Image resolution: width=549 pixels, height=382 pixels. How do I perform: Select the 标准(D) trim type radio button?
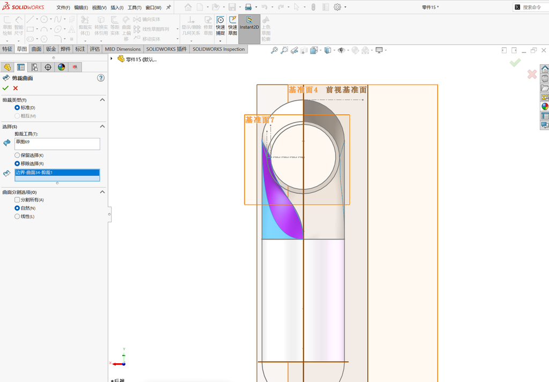[17, 108]
